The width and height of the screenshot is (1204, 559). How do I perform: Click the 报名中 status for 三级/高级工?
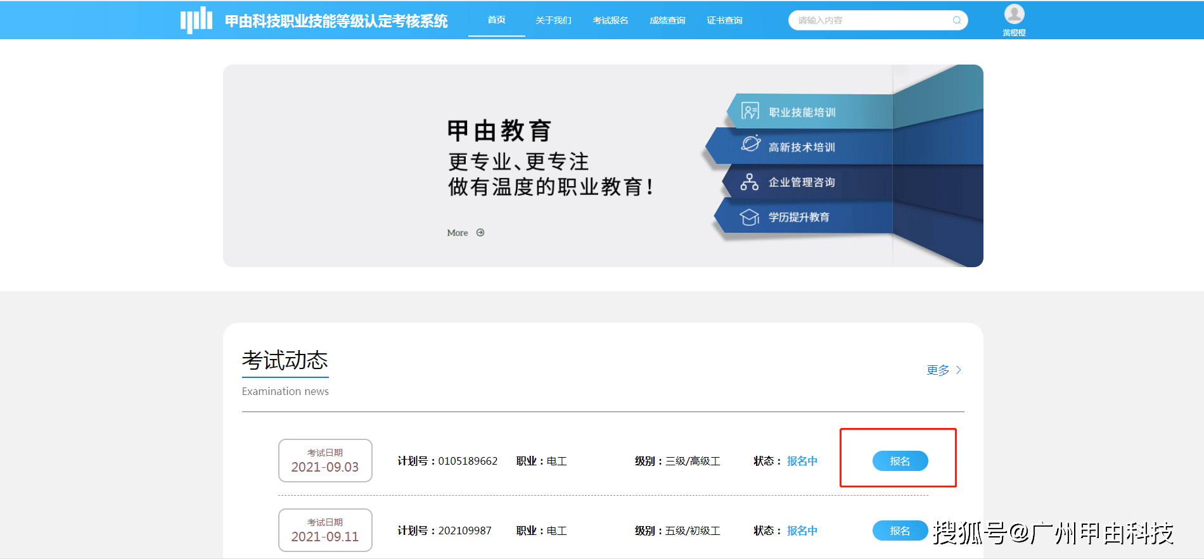802,461
